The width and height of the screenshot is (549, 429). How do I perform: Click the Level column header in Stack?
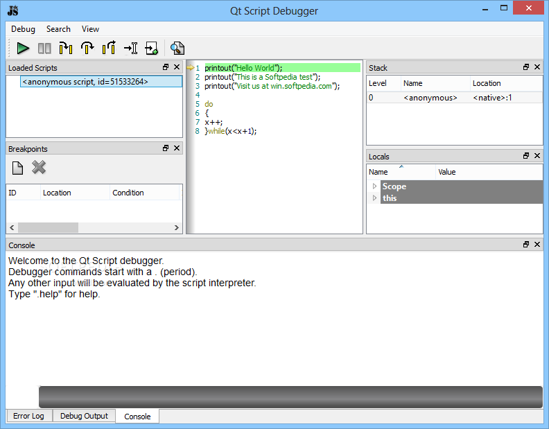pyautogui.click(x=384, y=83)
